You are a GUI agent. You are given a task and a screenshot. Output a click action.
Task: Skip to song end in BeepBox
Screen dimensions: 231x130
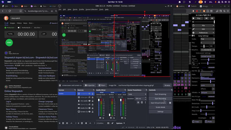point(212,18)
